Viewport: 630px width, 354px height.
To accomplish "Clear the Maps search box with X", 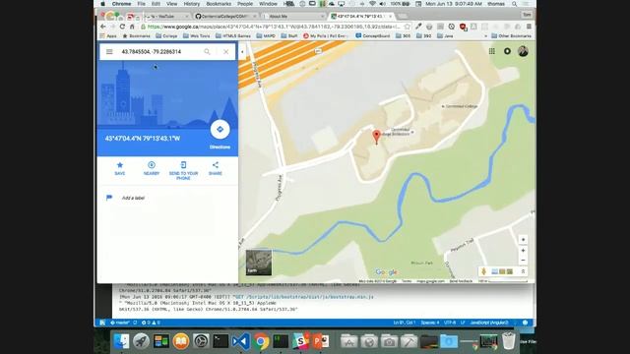I will 225,52.
